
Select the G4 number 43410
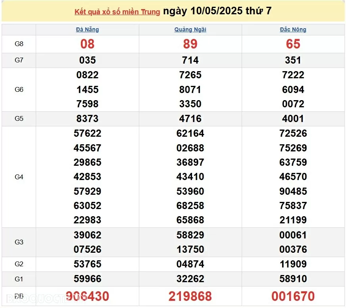[x=190, y=177]
